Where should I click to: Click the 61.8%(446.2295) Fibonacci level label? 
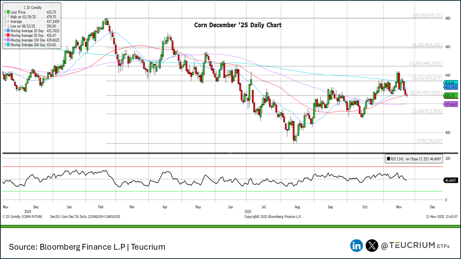[426, 63]
